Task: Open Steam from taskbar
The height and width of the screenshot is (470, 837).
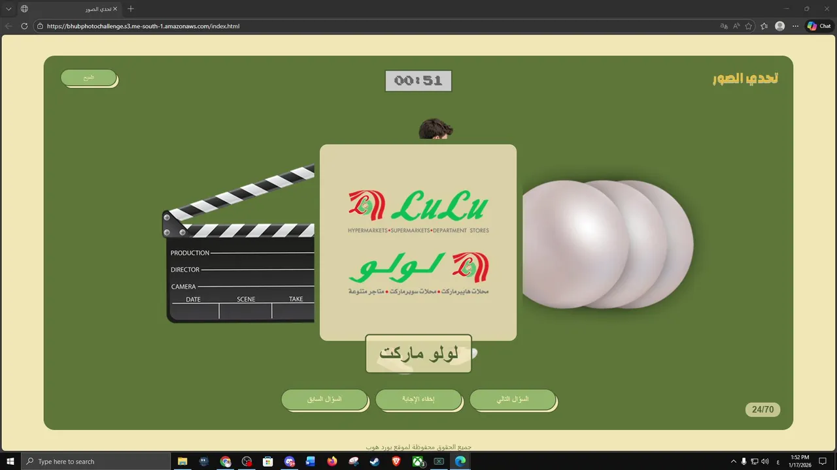Action: click(x=375, y=462)
